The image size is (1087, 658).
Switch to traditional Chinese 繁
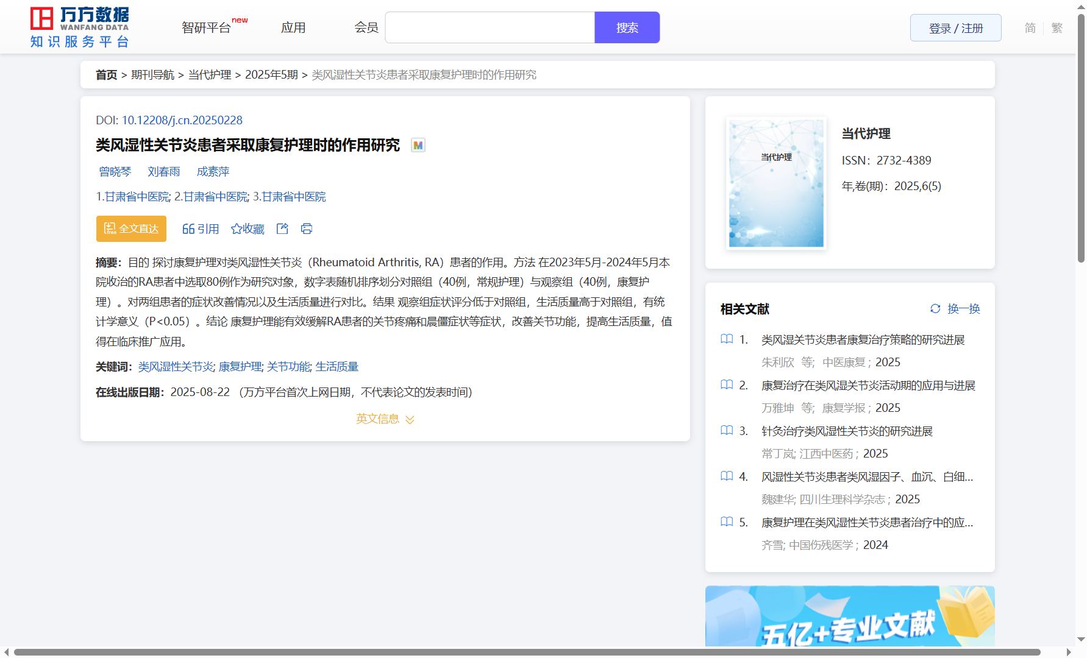(1057, 28)
